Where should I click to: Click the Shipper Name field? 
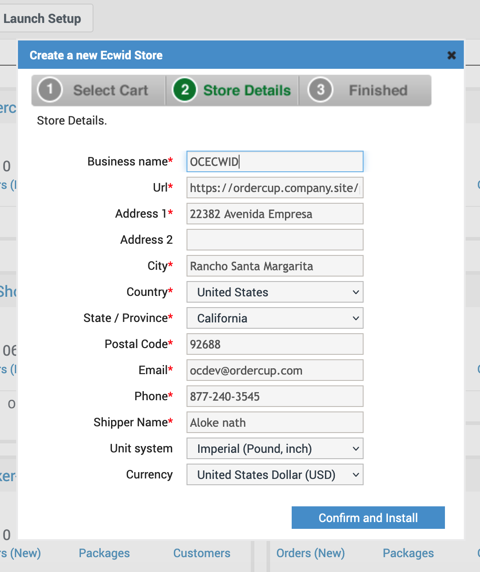click(275, 423)
